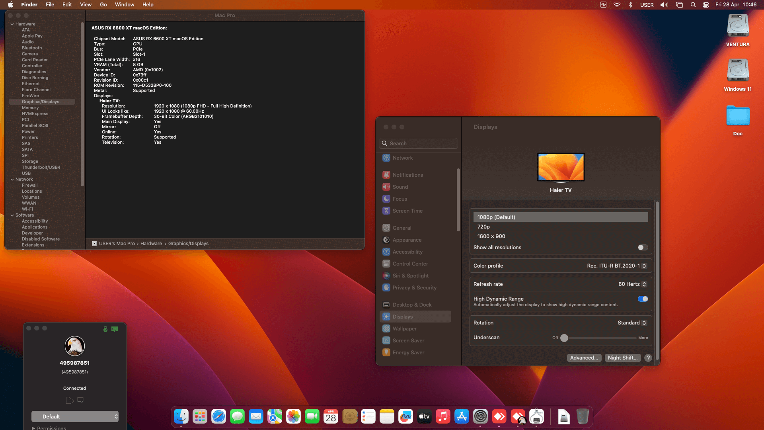Open the chat bubble icon under Connected
This screenshot has height=430, width=764.
coord(80,400)
